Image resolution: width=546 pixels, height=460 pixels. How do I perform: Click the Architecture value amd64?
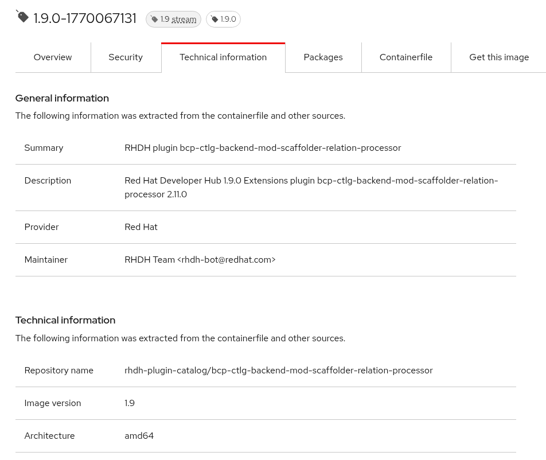click(139, 436)
